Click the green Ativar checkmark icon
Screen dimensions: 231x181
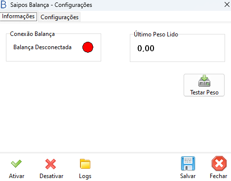16,164
